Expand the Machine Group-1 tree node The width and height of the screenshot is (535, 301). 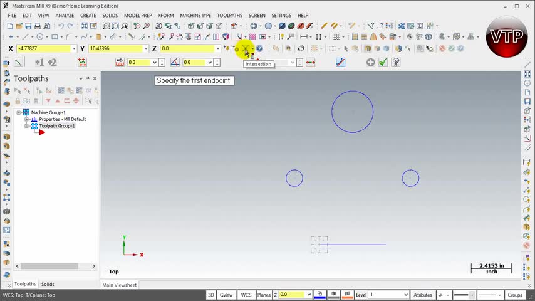click(x=19, y=112)
